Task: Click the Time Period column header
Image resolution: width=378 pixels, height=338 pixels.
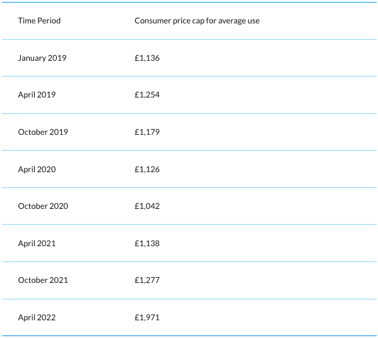Action: [x=39, y=21]
